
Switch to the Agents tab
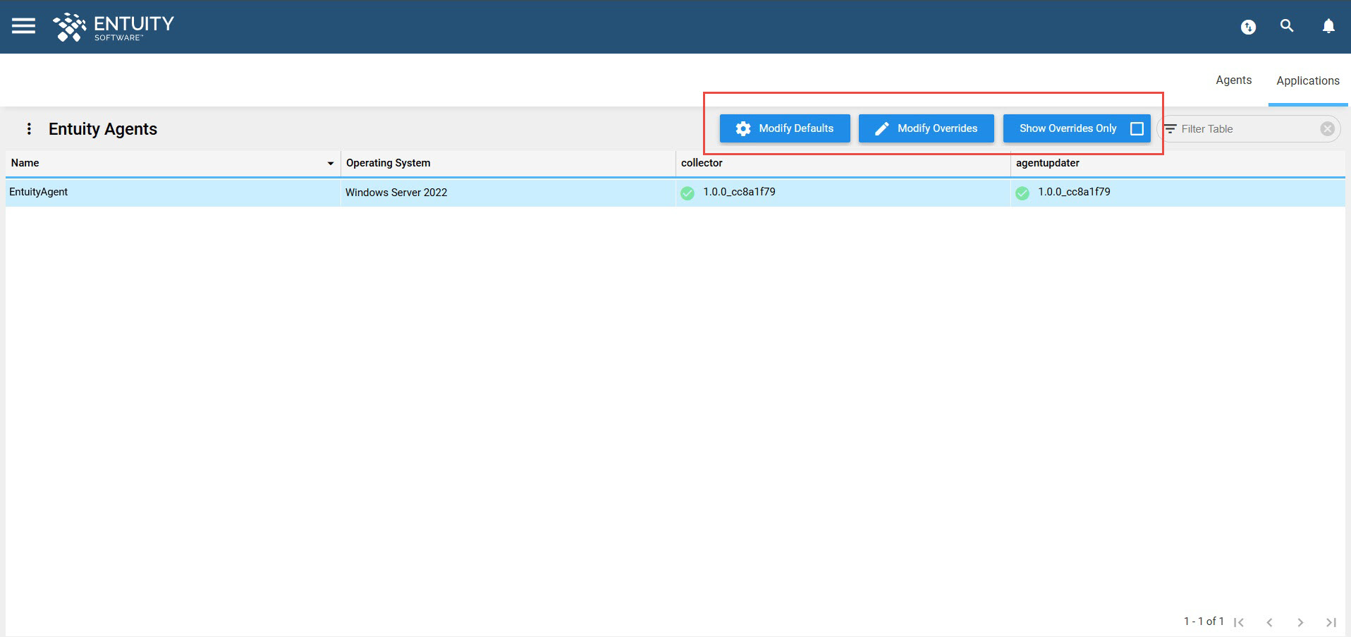pos(1233,80)
